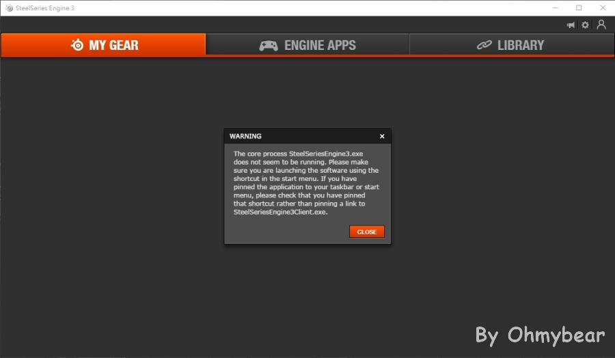Dismiss the WARNING dialog with X
615x358 pixels.
382,136
